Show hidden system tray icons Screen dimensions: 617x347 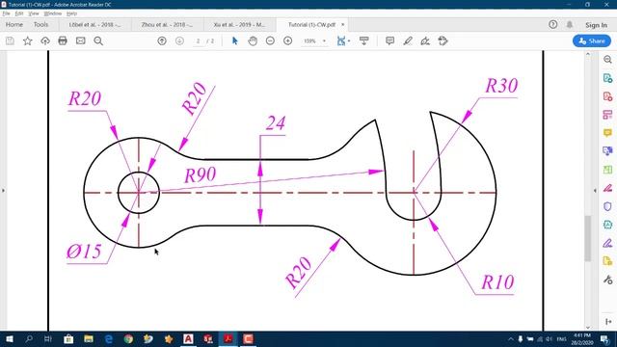(x=511, y=339)
